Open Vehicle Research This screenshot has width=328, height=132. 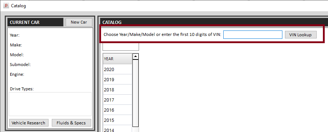pyautogui.click(x=28, y=123)
